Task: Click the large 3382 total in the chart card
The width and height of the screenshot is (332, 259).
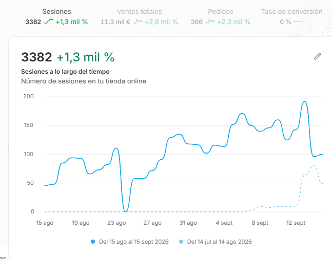Action: 36,57
